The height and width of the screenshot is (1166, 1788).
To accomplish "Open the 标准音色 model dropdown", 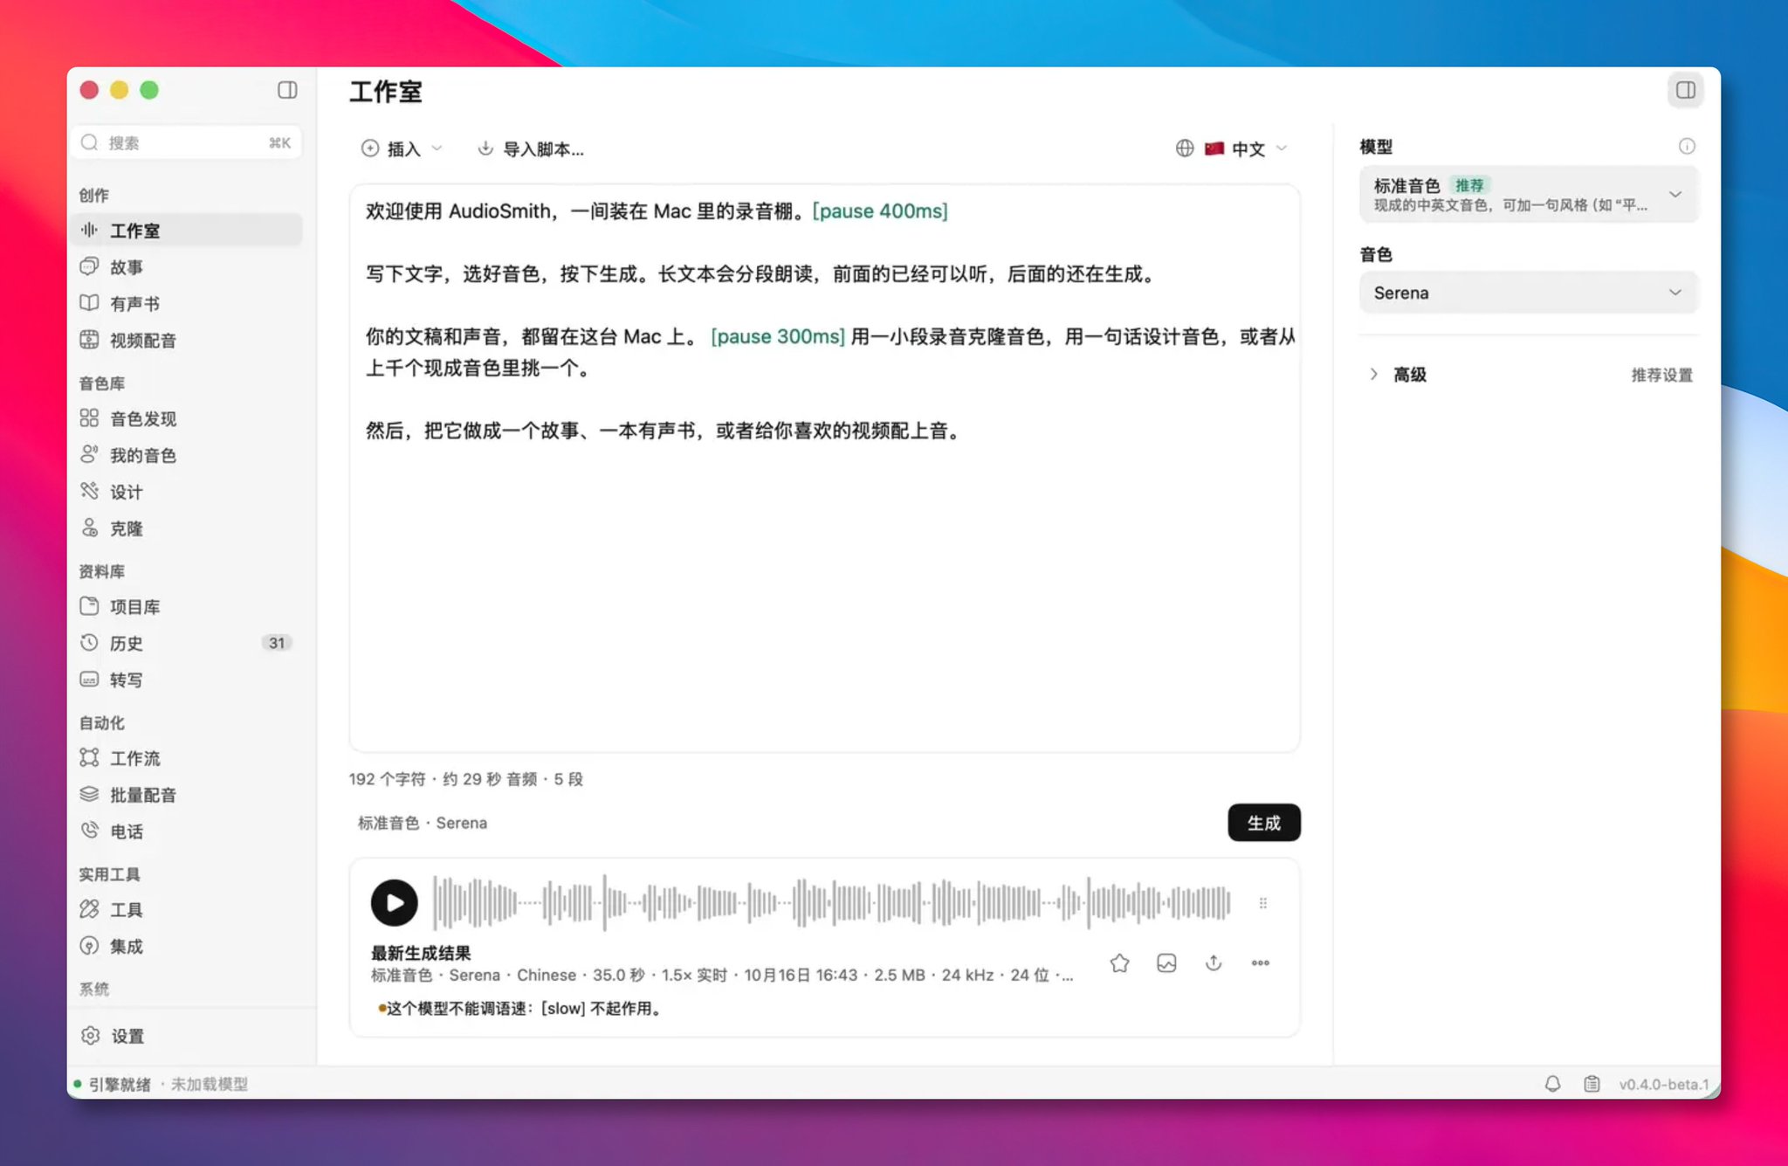I will pos(1528,194).
